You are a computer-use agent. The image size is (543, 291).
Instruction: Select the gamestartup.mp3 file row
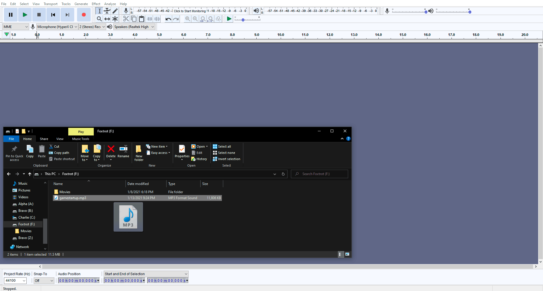[137, 198]
